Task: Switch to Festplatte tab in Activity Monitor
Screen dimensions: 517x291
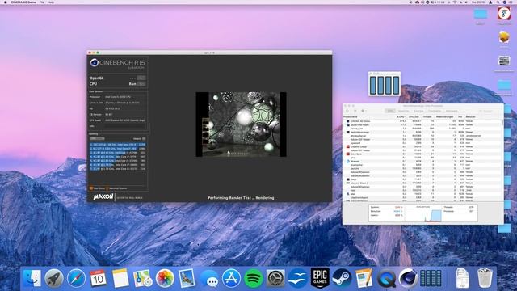Action: click(435, 111)
